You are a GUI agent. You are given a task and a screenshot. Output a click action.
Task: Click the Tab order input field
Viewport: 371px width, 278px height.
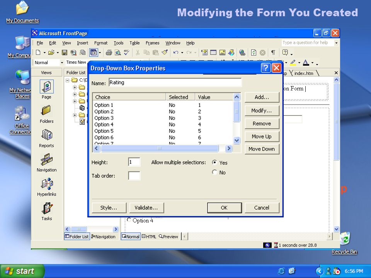134,176
